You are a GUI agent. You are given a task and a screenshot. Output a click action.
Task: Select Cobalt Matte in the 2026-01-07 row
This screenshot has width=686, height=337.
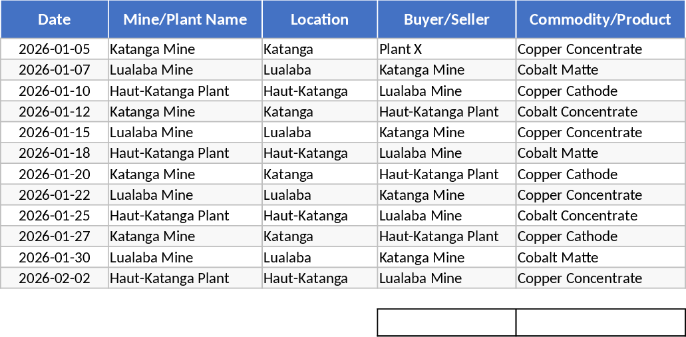[600, 70]
